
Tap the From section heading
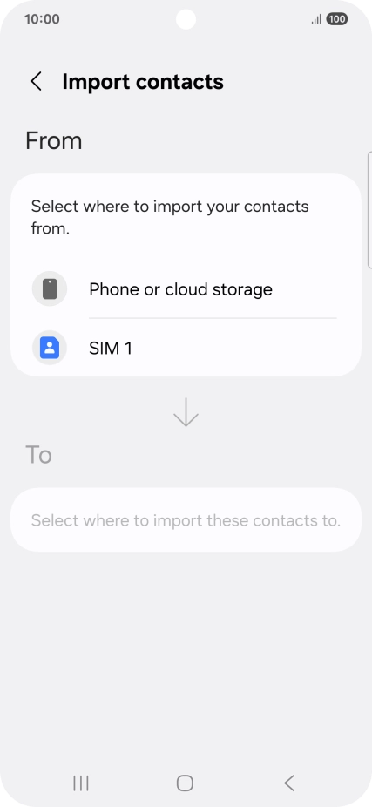53,140
